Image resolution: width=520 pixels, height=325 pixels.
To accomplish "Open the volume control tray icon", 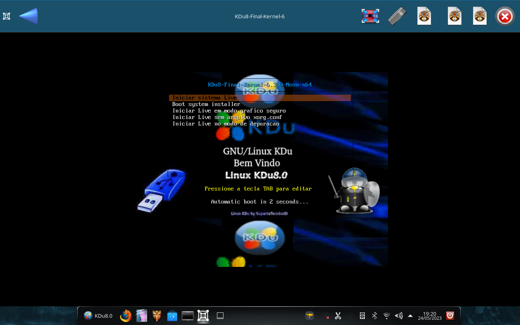I will click(399, 316).
